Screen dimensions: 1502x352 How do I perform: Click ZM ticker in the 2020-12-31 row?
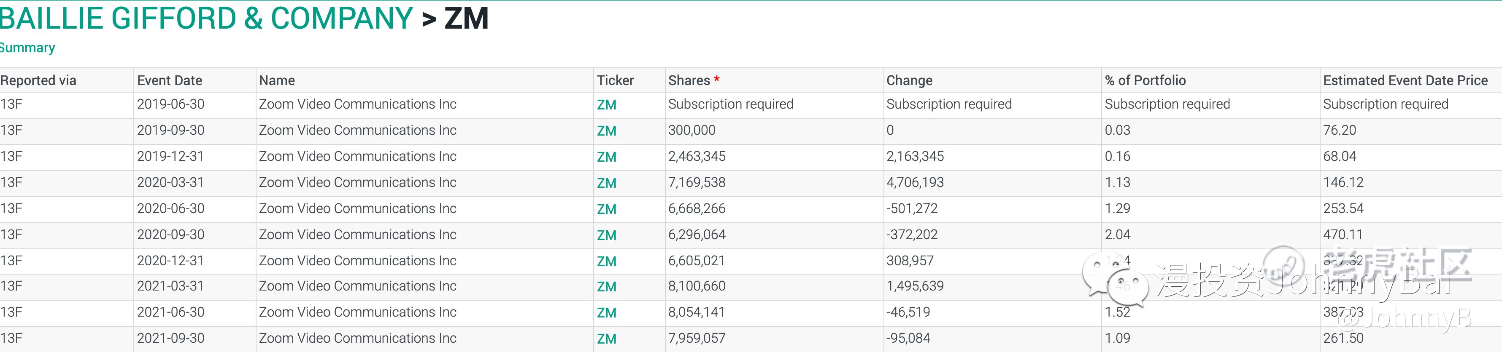pyautogui.click(x=606, y=262)
